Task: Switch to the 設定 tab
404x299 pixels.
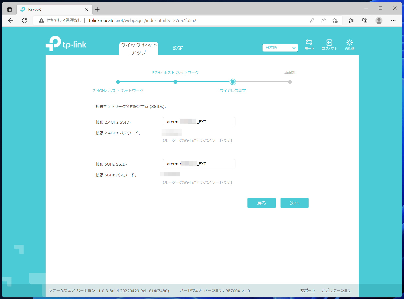Action: (178, 48)
